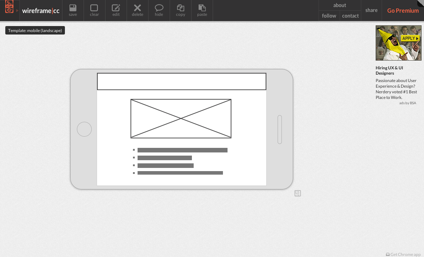Viewport: 424px width, 257px height.
Task: Copy the selection using copy icon
Action: (x=181, y=10)
